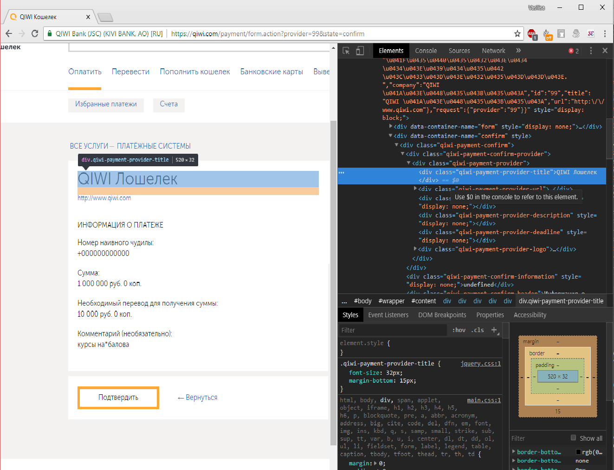The height and width of the screenshot is (470, 614).
Task: Open the ВСЕ УСЛУГИ breadcrumb link
Action: coord(89,146)
